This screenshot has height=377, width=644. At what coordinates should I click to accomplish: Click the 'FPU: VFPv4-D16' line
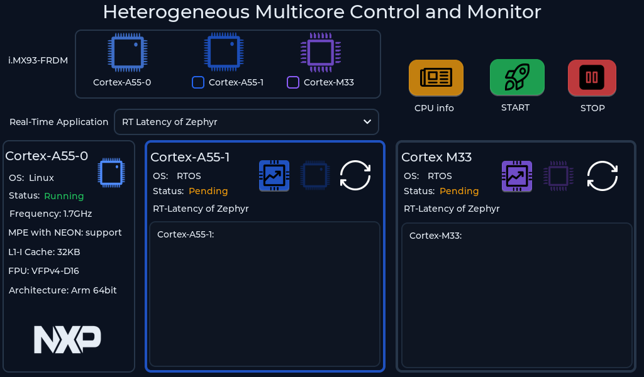point(43,271)
